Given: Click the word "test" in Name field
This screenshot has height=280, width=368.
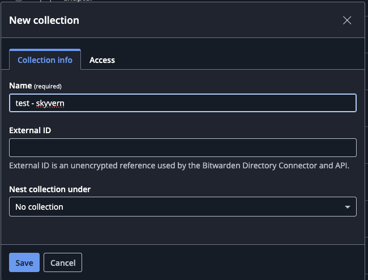Looking at the screenshot, I should point(23,103).
